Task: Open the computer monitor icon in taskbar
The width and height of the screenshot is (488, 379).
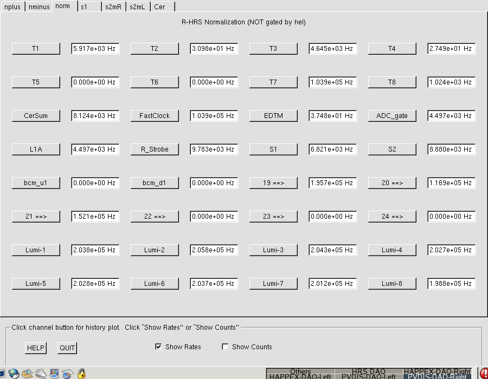Action: [x=54, y=373]
